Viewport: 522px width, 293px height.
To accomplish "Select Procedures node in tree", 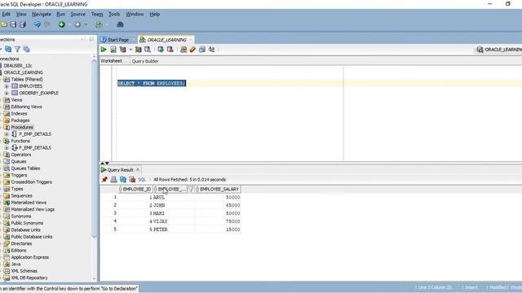I will click(22, 127).
